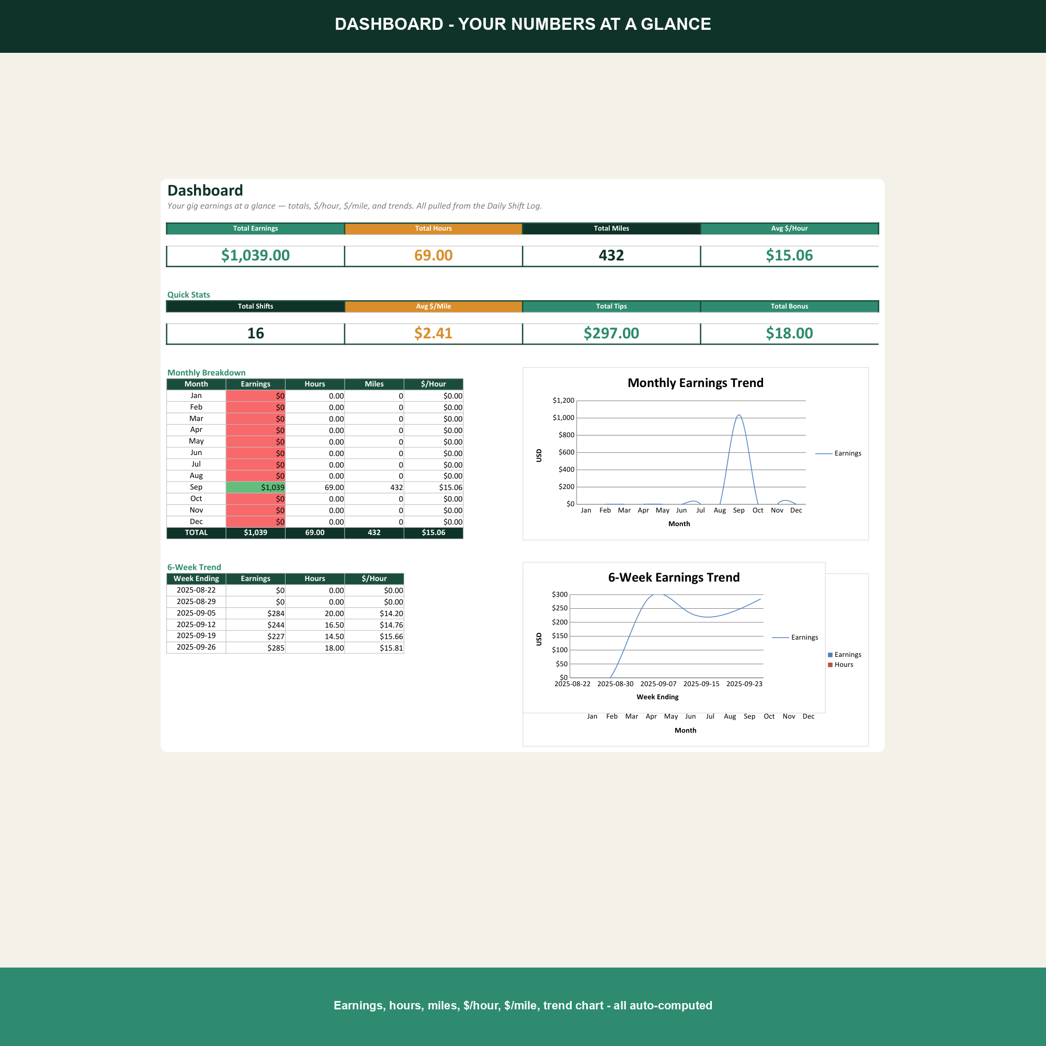Click the Sep miles cell 432
This screenshot has width=1046, height=1046.
(374, 487)
